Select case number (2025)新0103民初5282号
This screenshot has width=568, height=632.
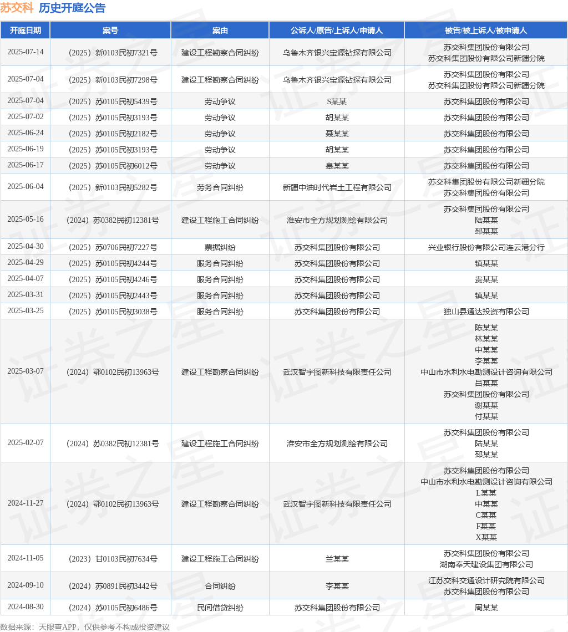click(x=113, y=187)
